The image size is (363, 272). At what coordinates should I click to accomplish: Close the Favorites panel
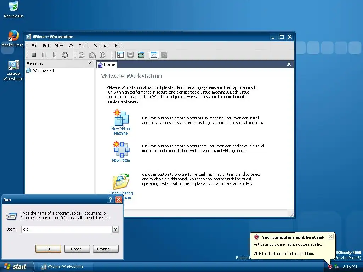[90, 63]
